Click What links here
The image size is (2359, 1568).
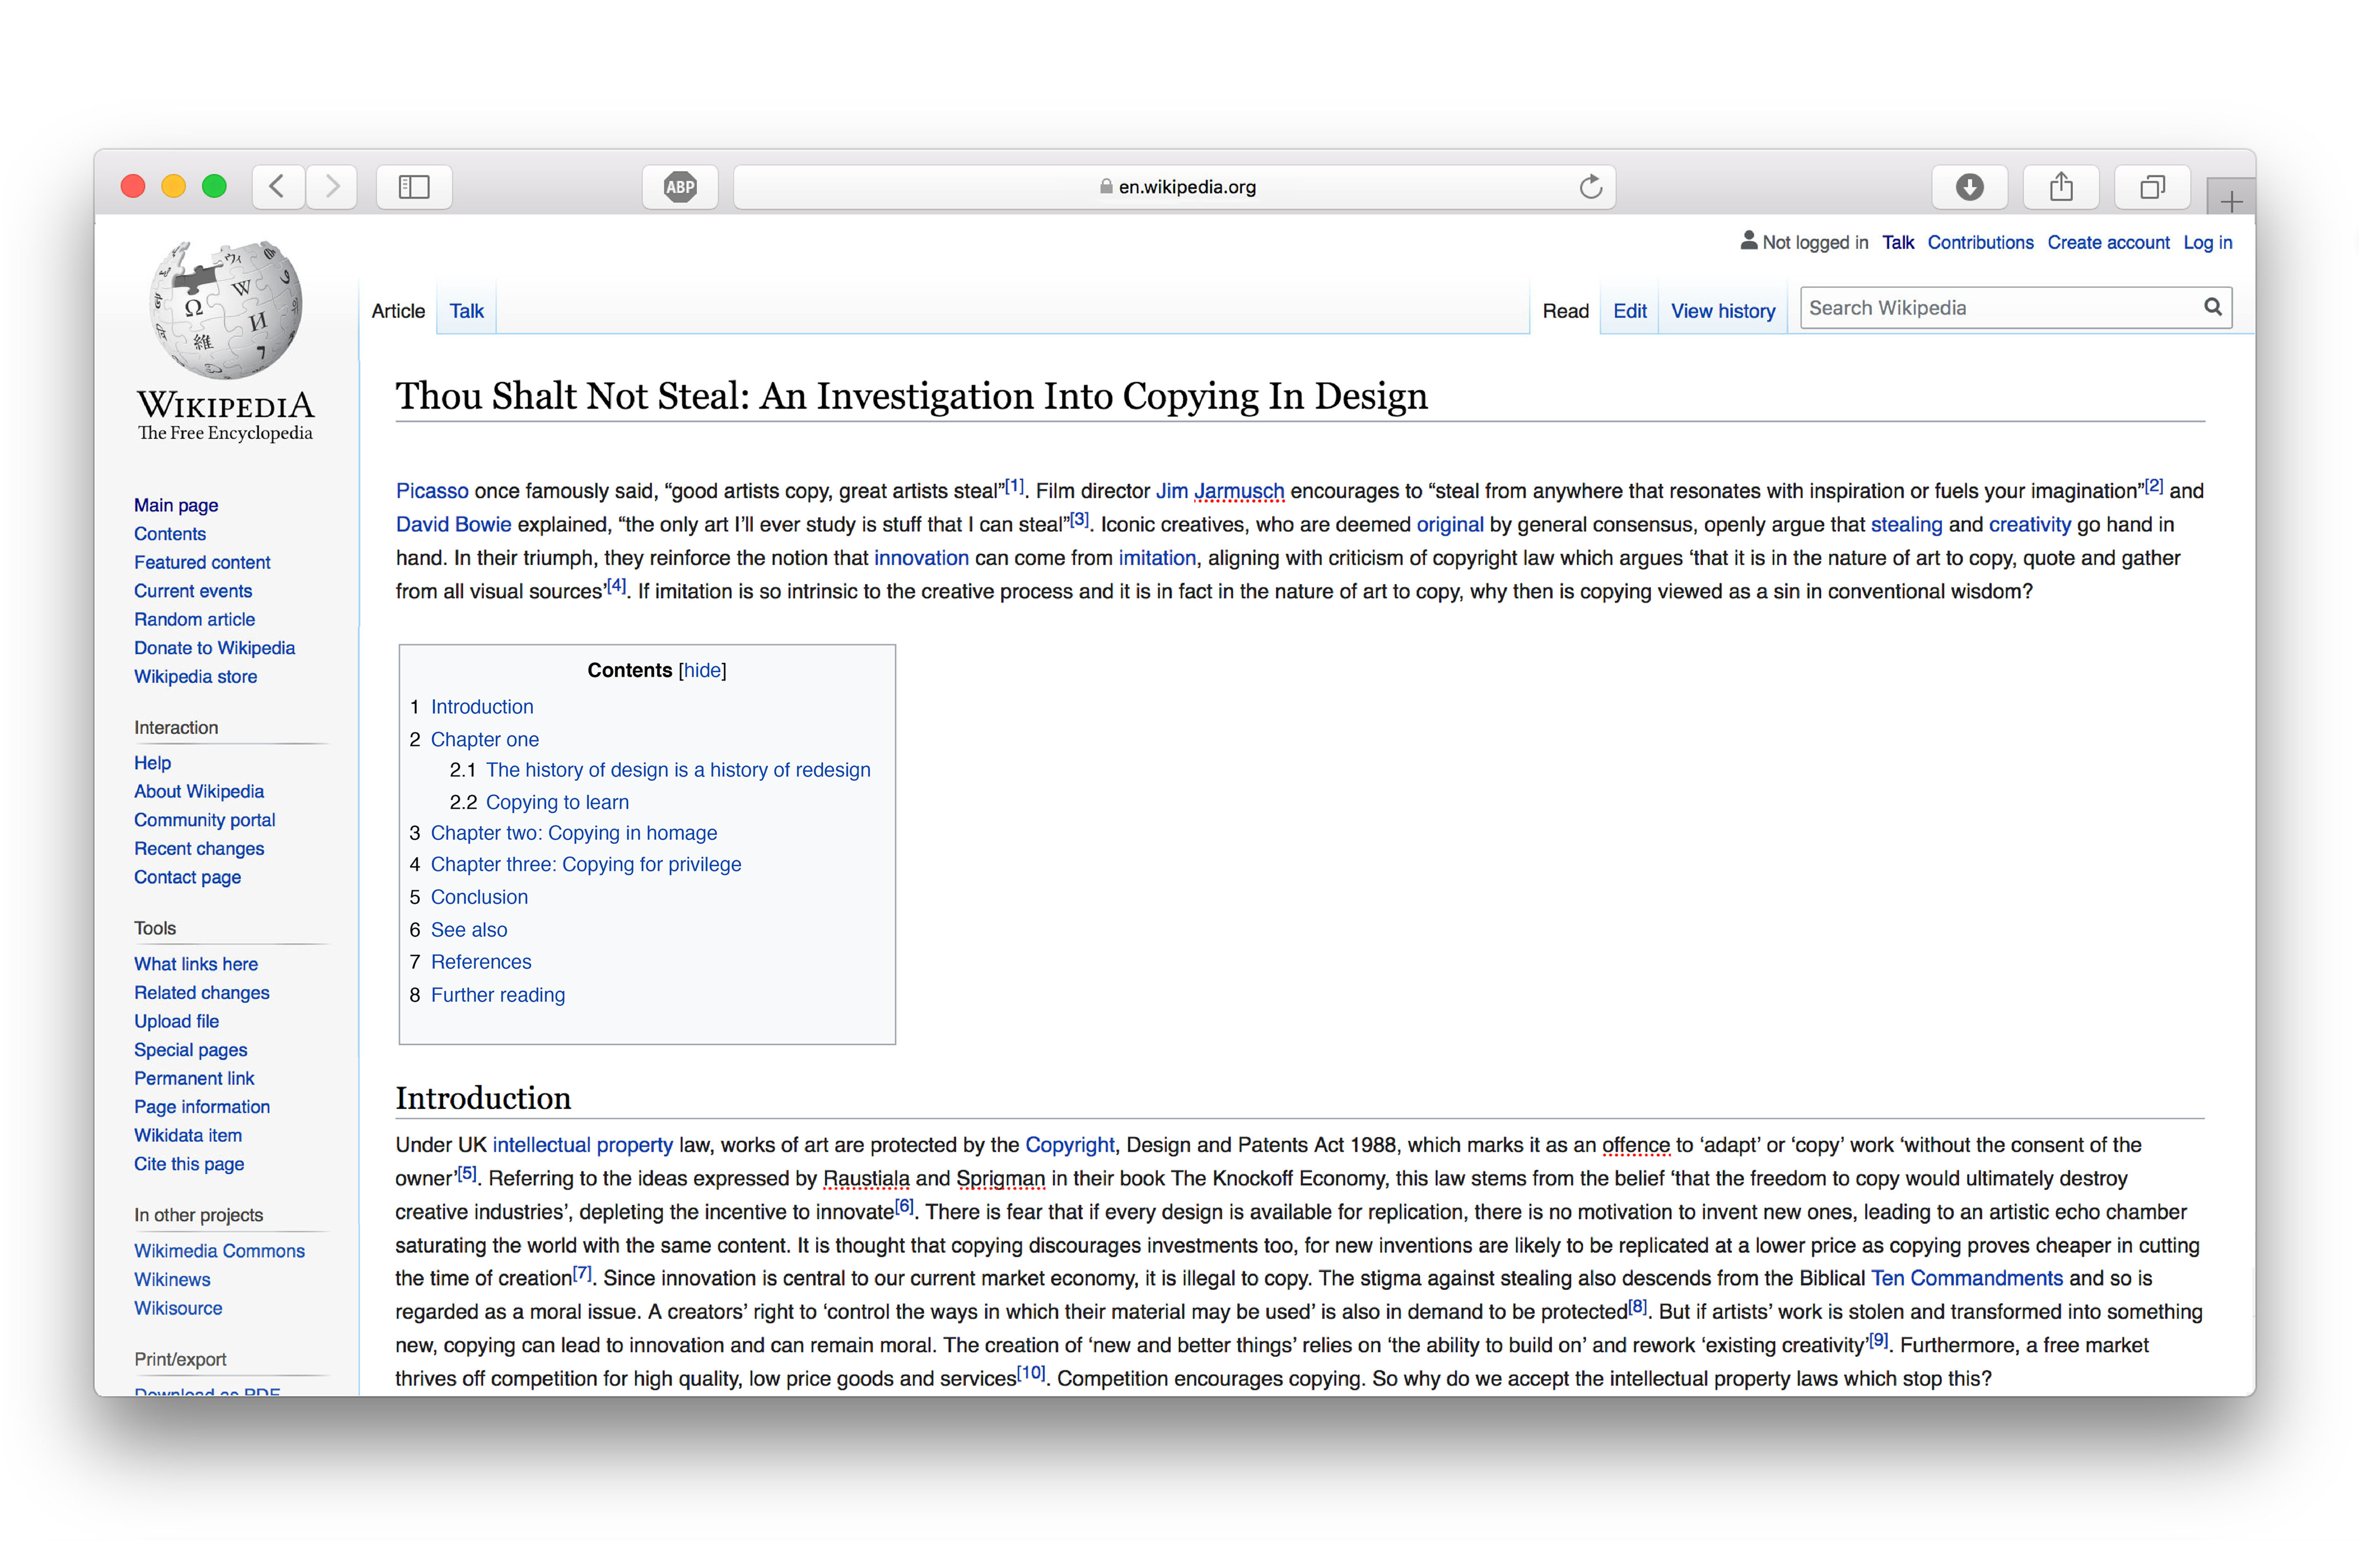click(196, 964)
